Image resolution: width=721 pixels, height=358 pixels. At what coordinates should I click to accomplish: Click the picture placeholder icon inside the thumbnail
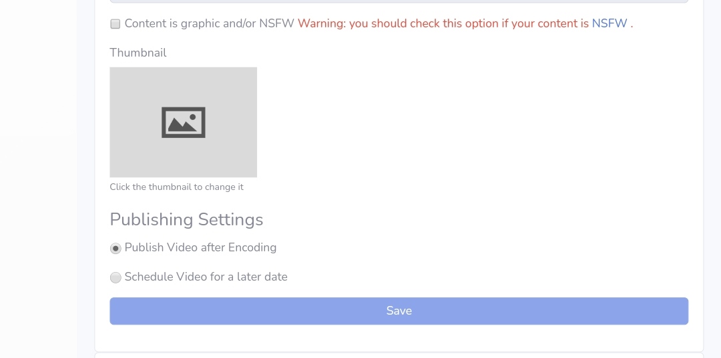click(184, 122)
